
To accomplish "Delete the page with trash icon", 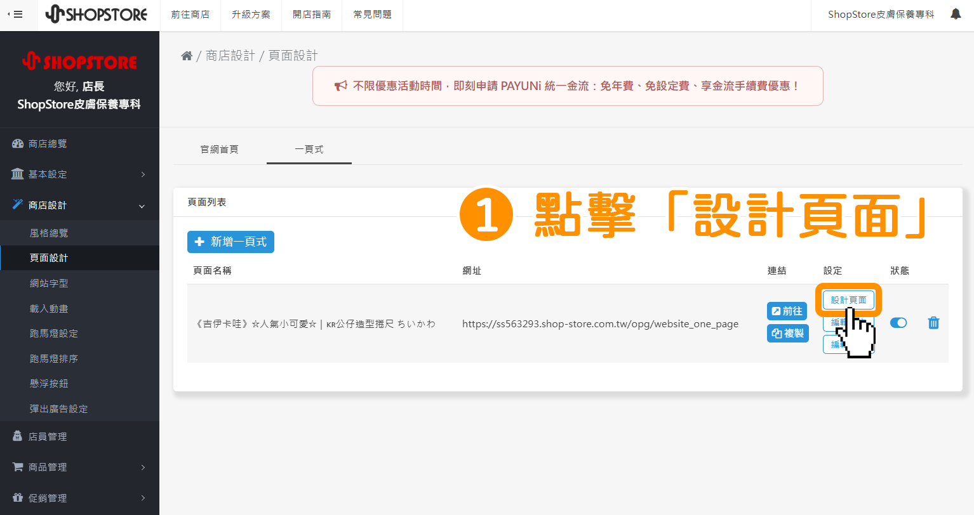I will pyautogui.click(x=933, y=323).
